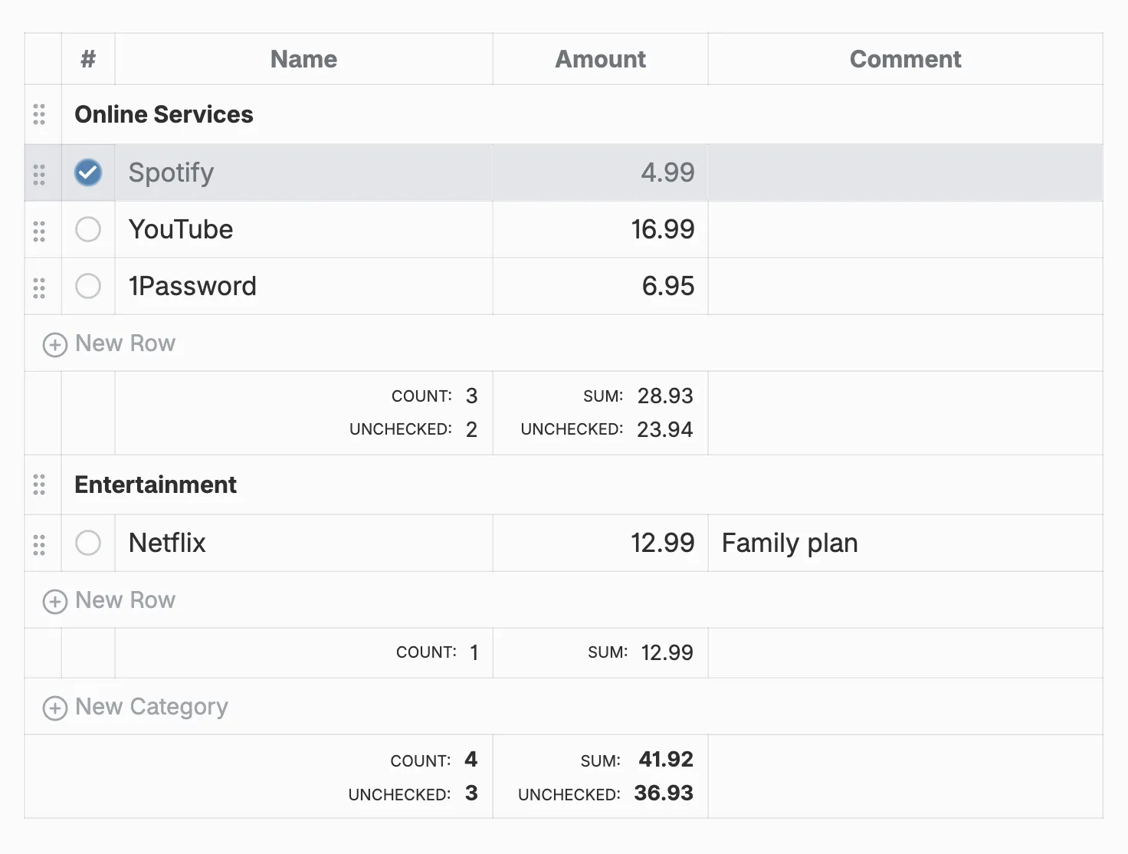Click the drag handle beside Entertainment

(39, 484)
